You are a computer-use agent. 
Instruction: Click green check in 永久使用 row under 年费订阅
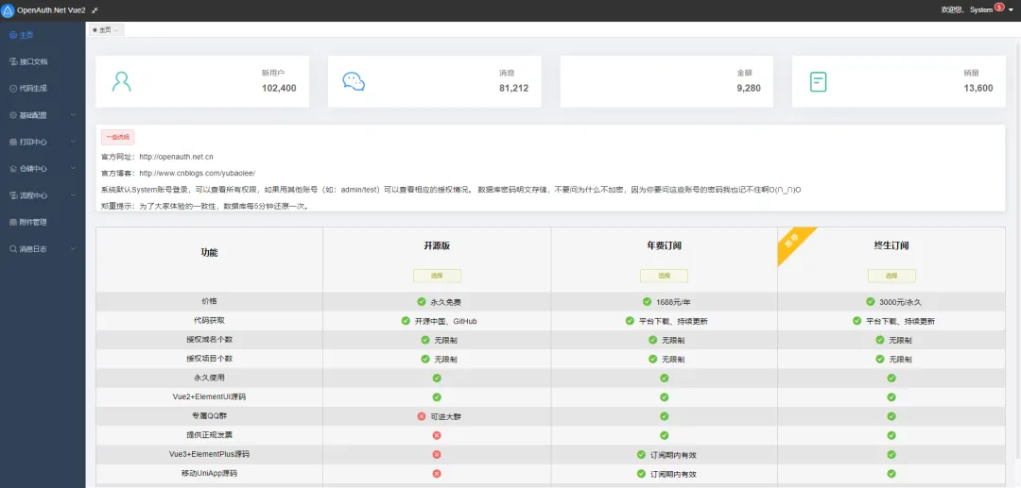pyautogui.click(x=665, y=379)
